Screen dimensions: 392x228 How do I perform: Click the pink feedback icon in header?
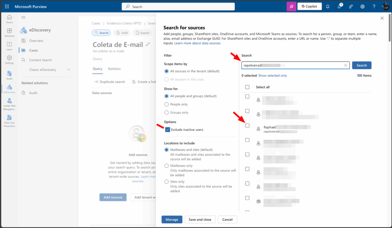coord(291,7)
